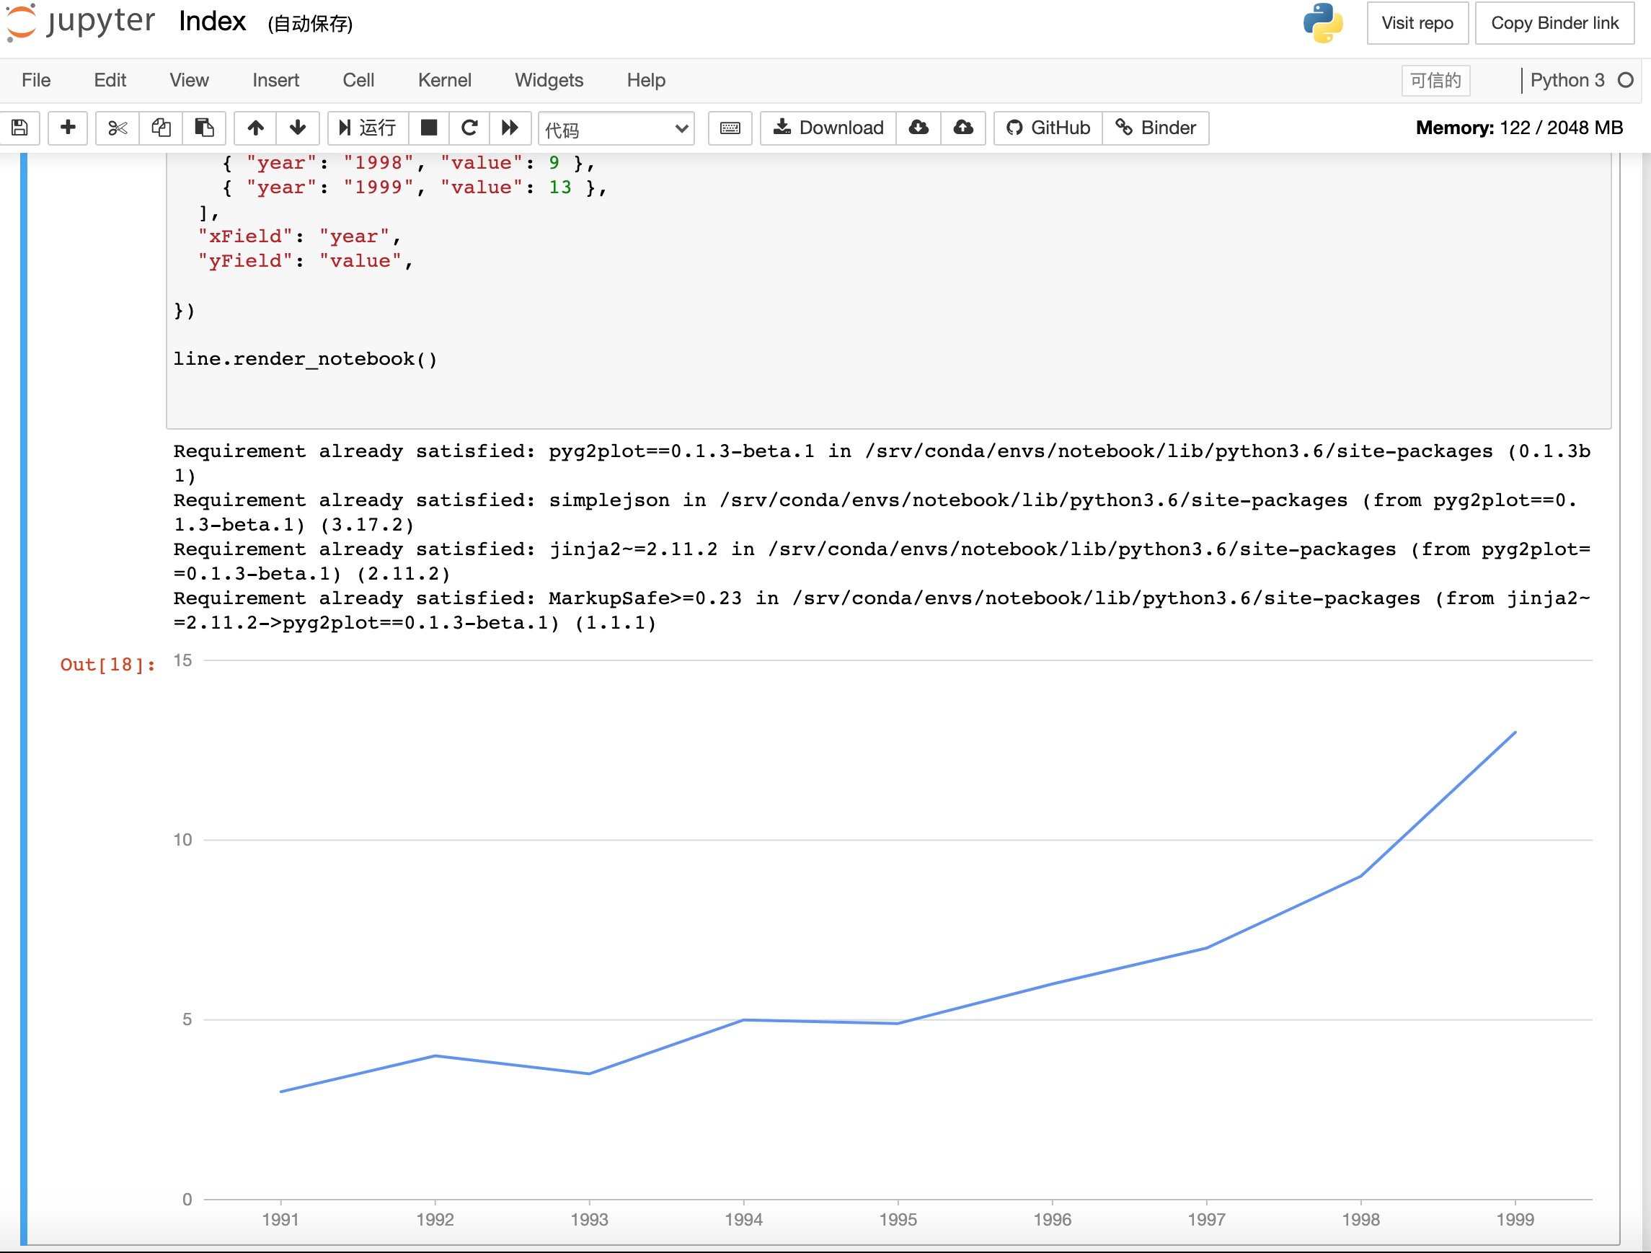
Task: Insert a new cell below
Action: coord(67,128)
